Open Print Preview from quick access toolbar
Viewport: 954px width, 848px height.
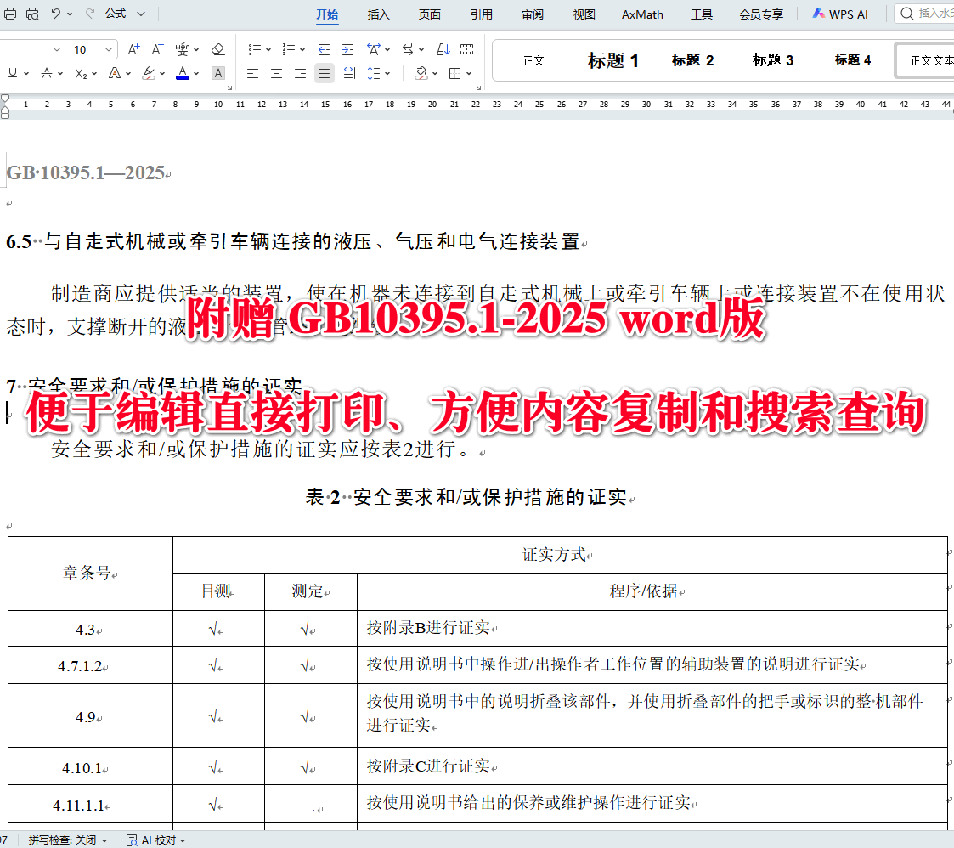click(34, 14)
